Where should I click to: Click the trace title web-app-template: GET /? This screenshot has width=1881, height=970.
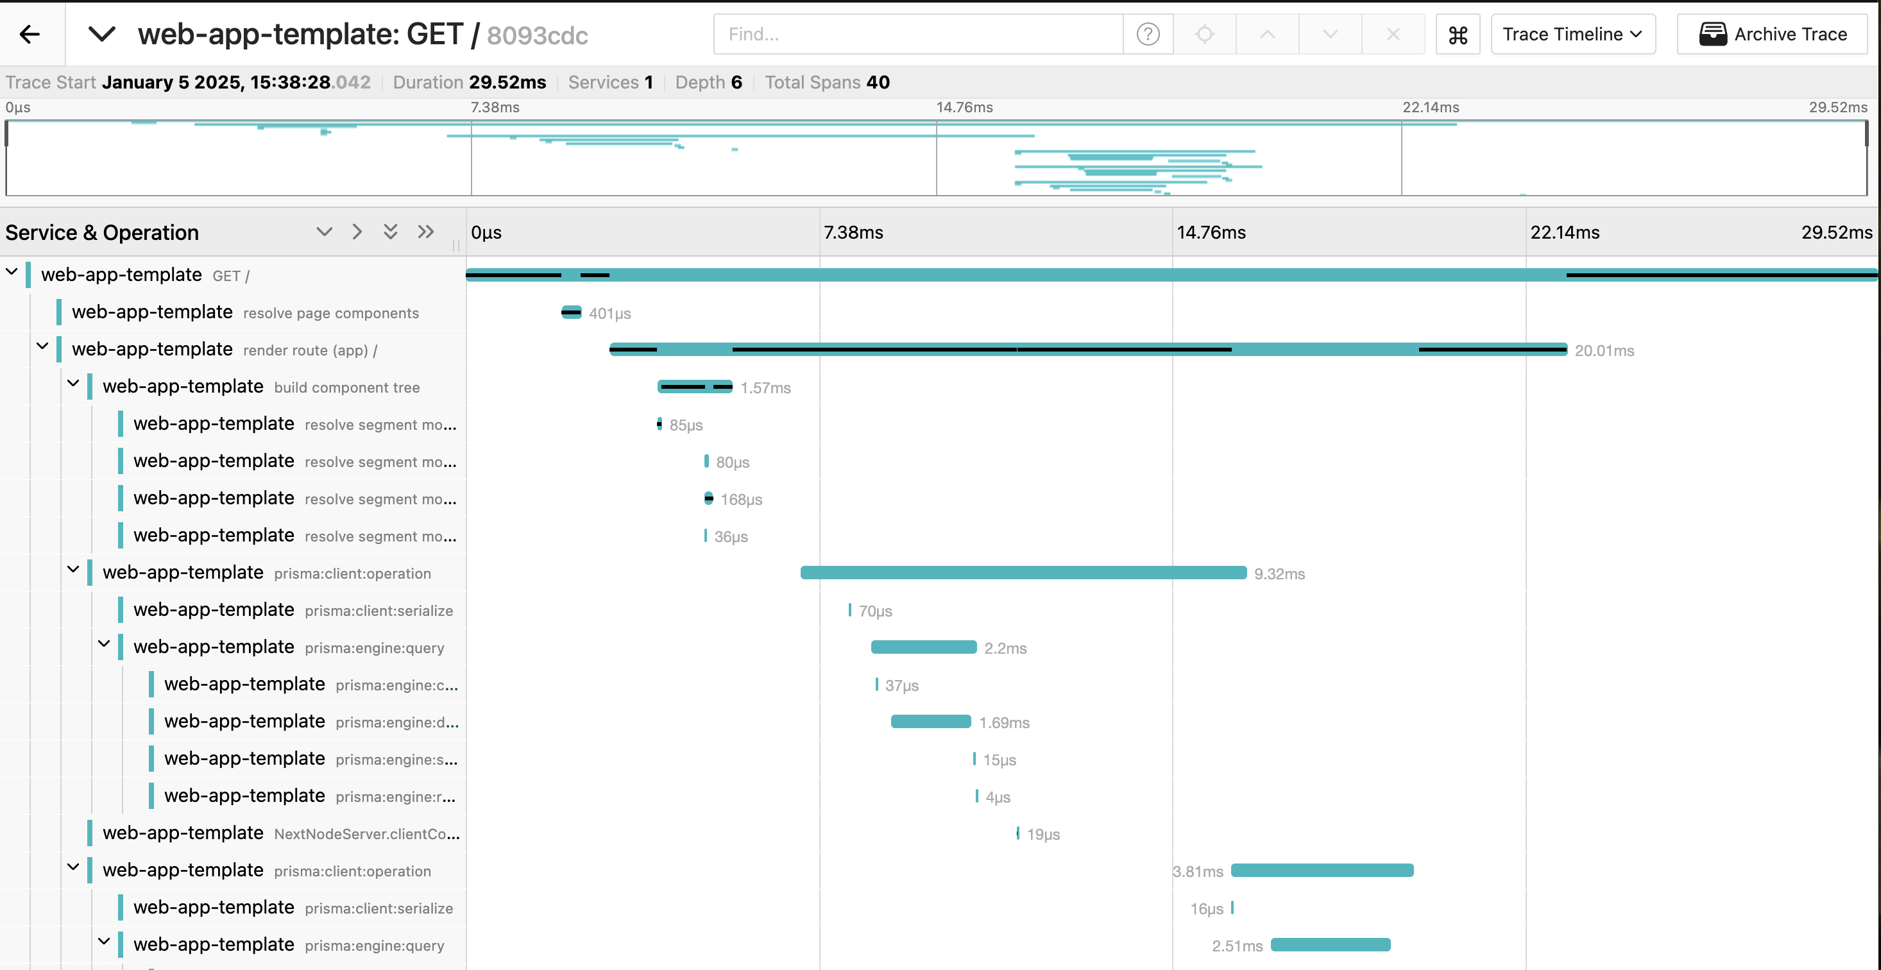[x=310, y=35]
